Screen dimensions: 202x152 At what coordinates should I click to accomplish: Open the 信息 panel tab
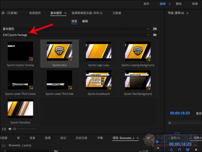(x=32, y=138)
